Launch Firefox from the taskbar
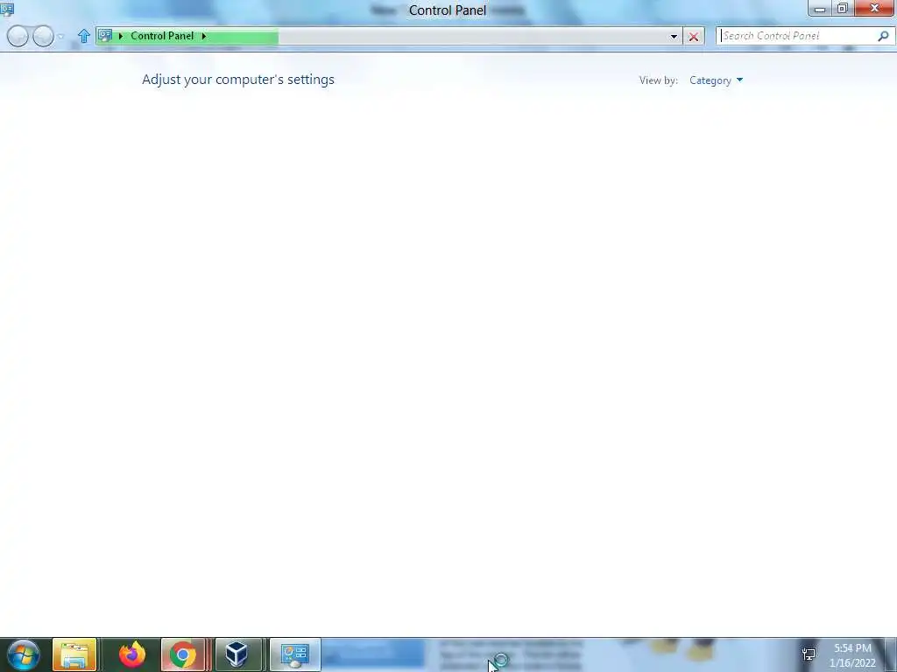 point(132,654)
